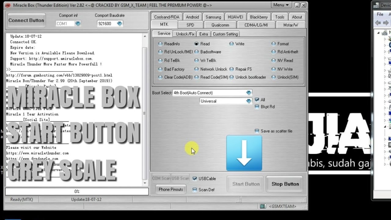
Task: Switch to the MTK tab
Action: 164,24
